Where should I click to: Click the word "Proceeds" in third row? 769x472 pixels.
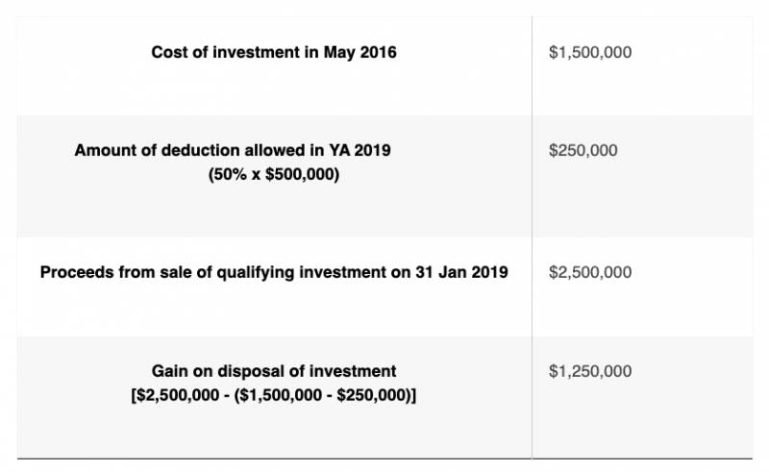coord(75,272)
